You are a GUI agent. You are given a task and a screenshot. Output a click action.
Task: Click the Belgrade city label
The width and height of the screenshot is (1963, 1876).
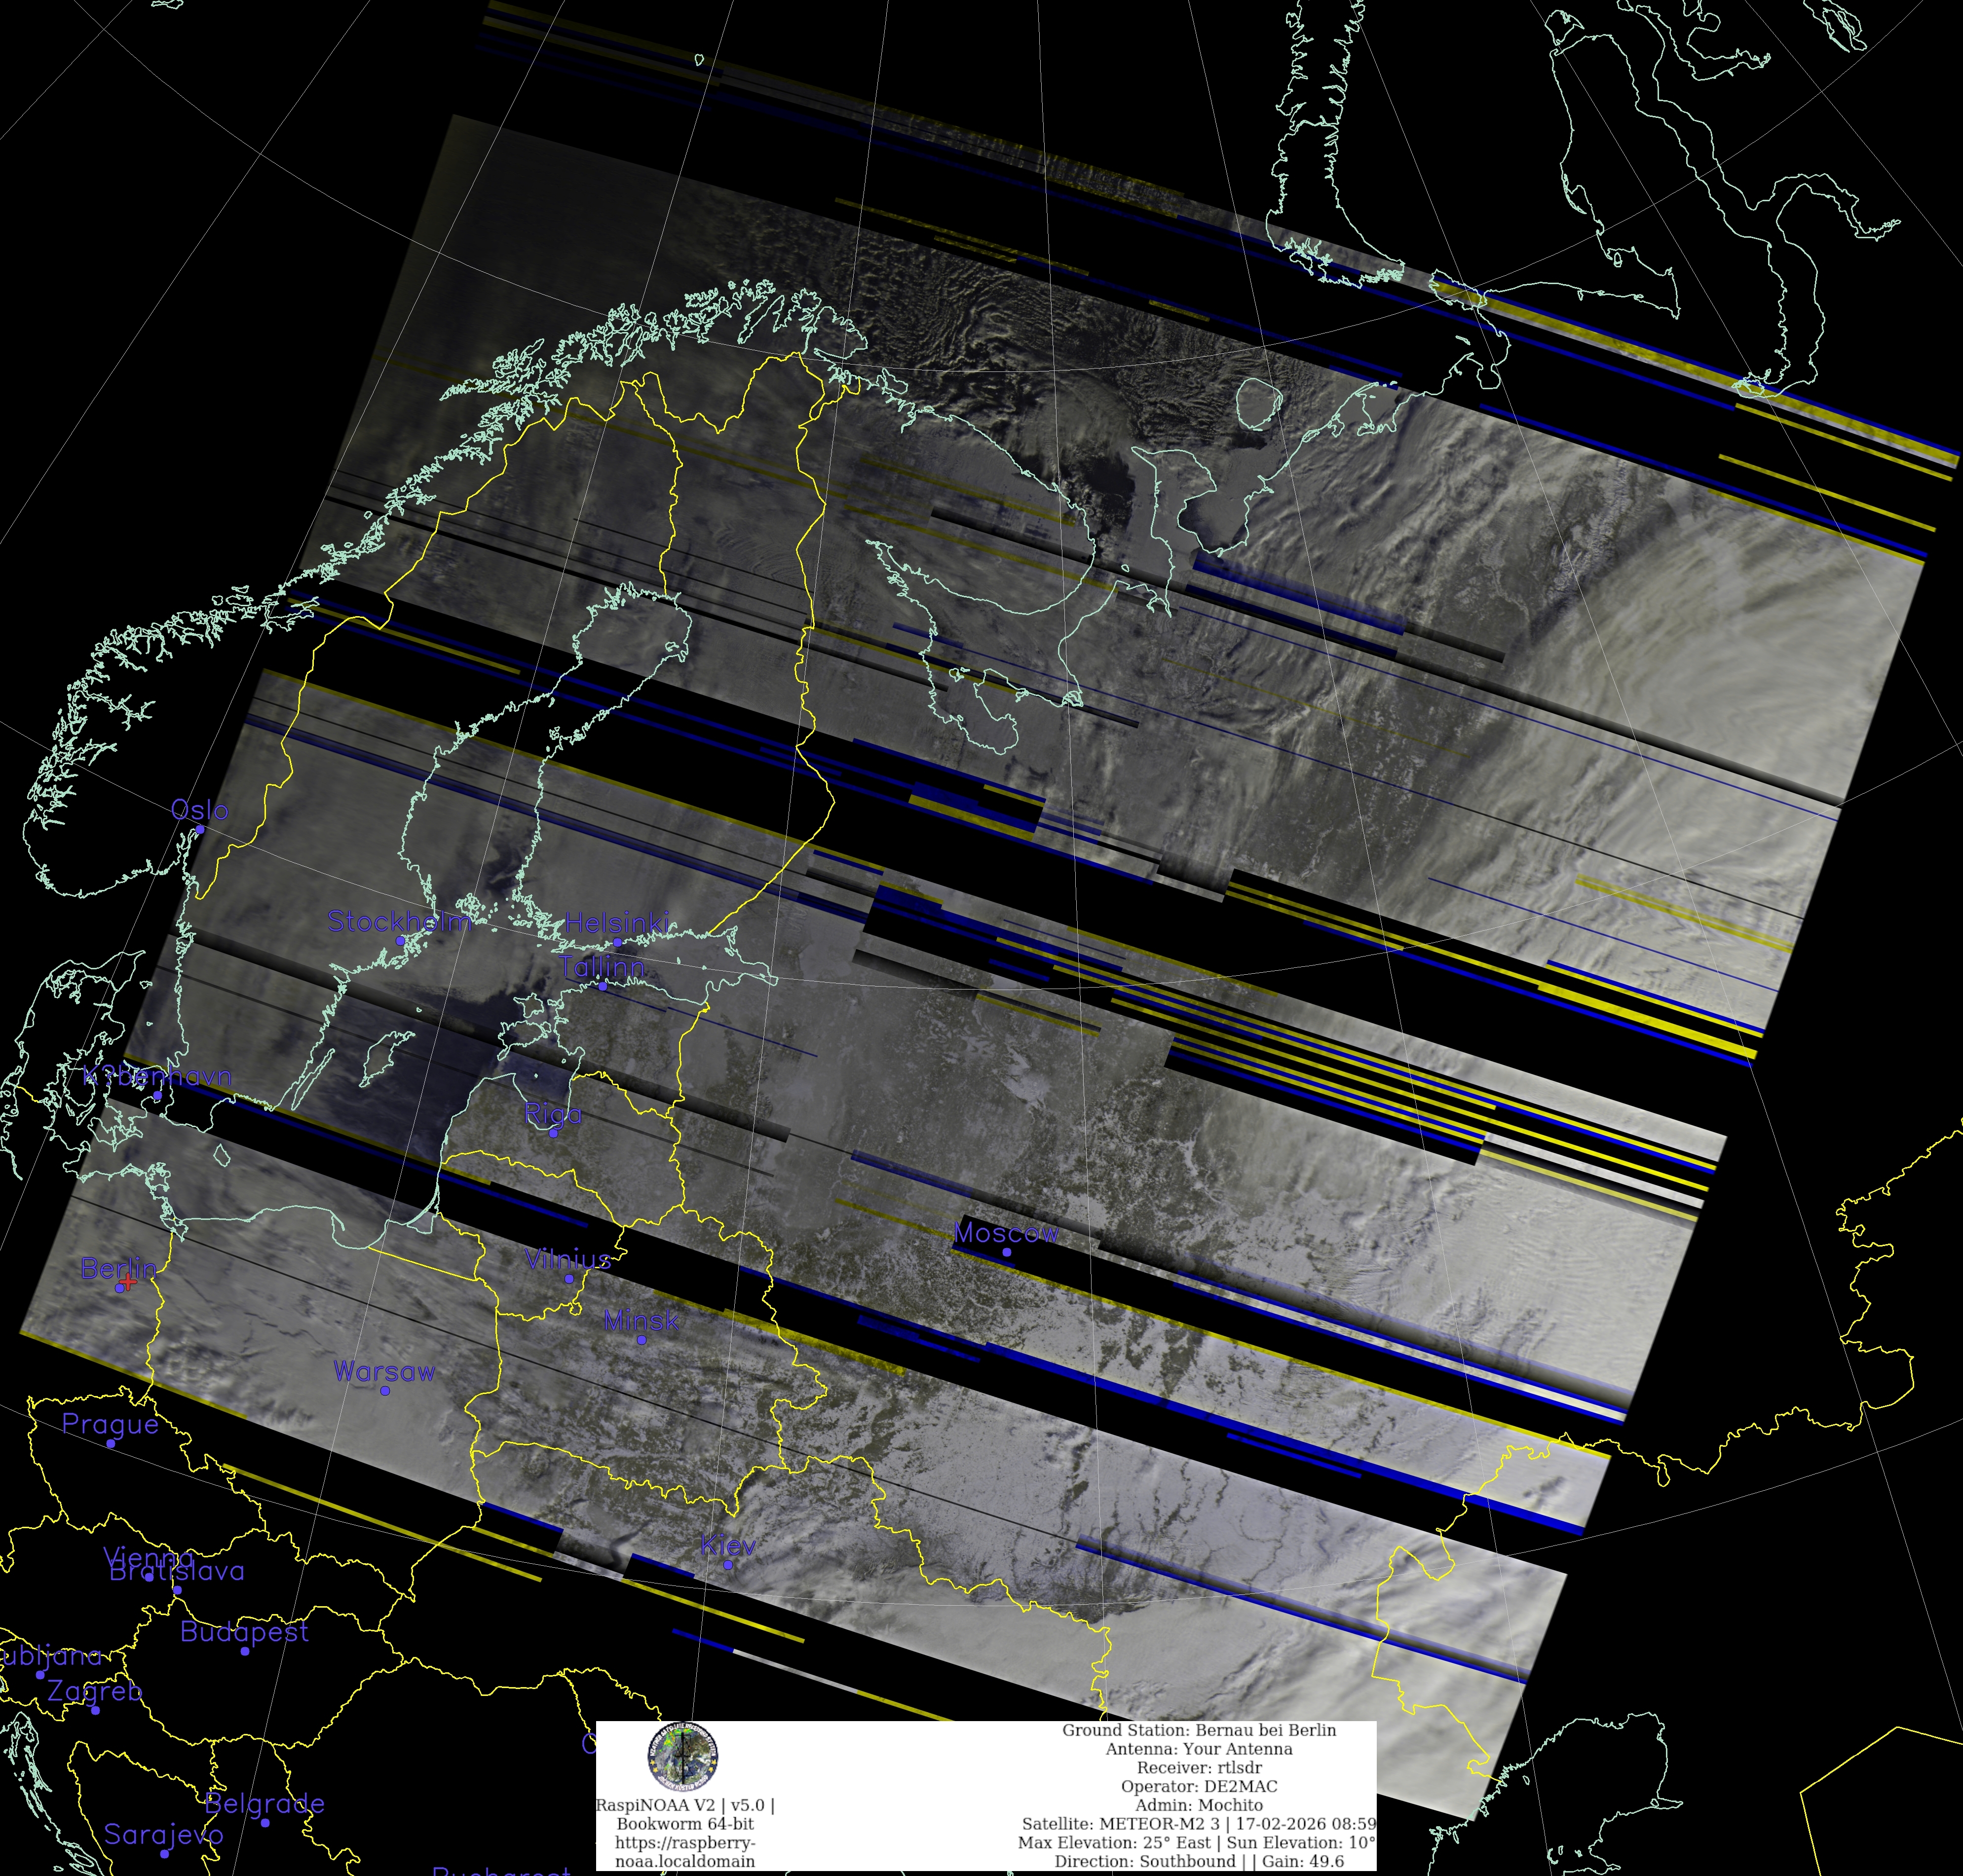point(264,1803)
